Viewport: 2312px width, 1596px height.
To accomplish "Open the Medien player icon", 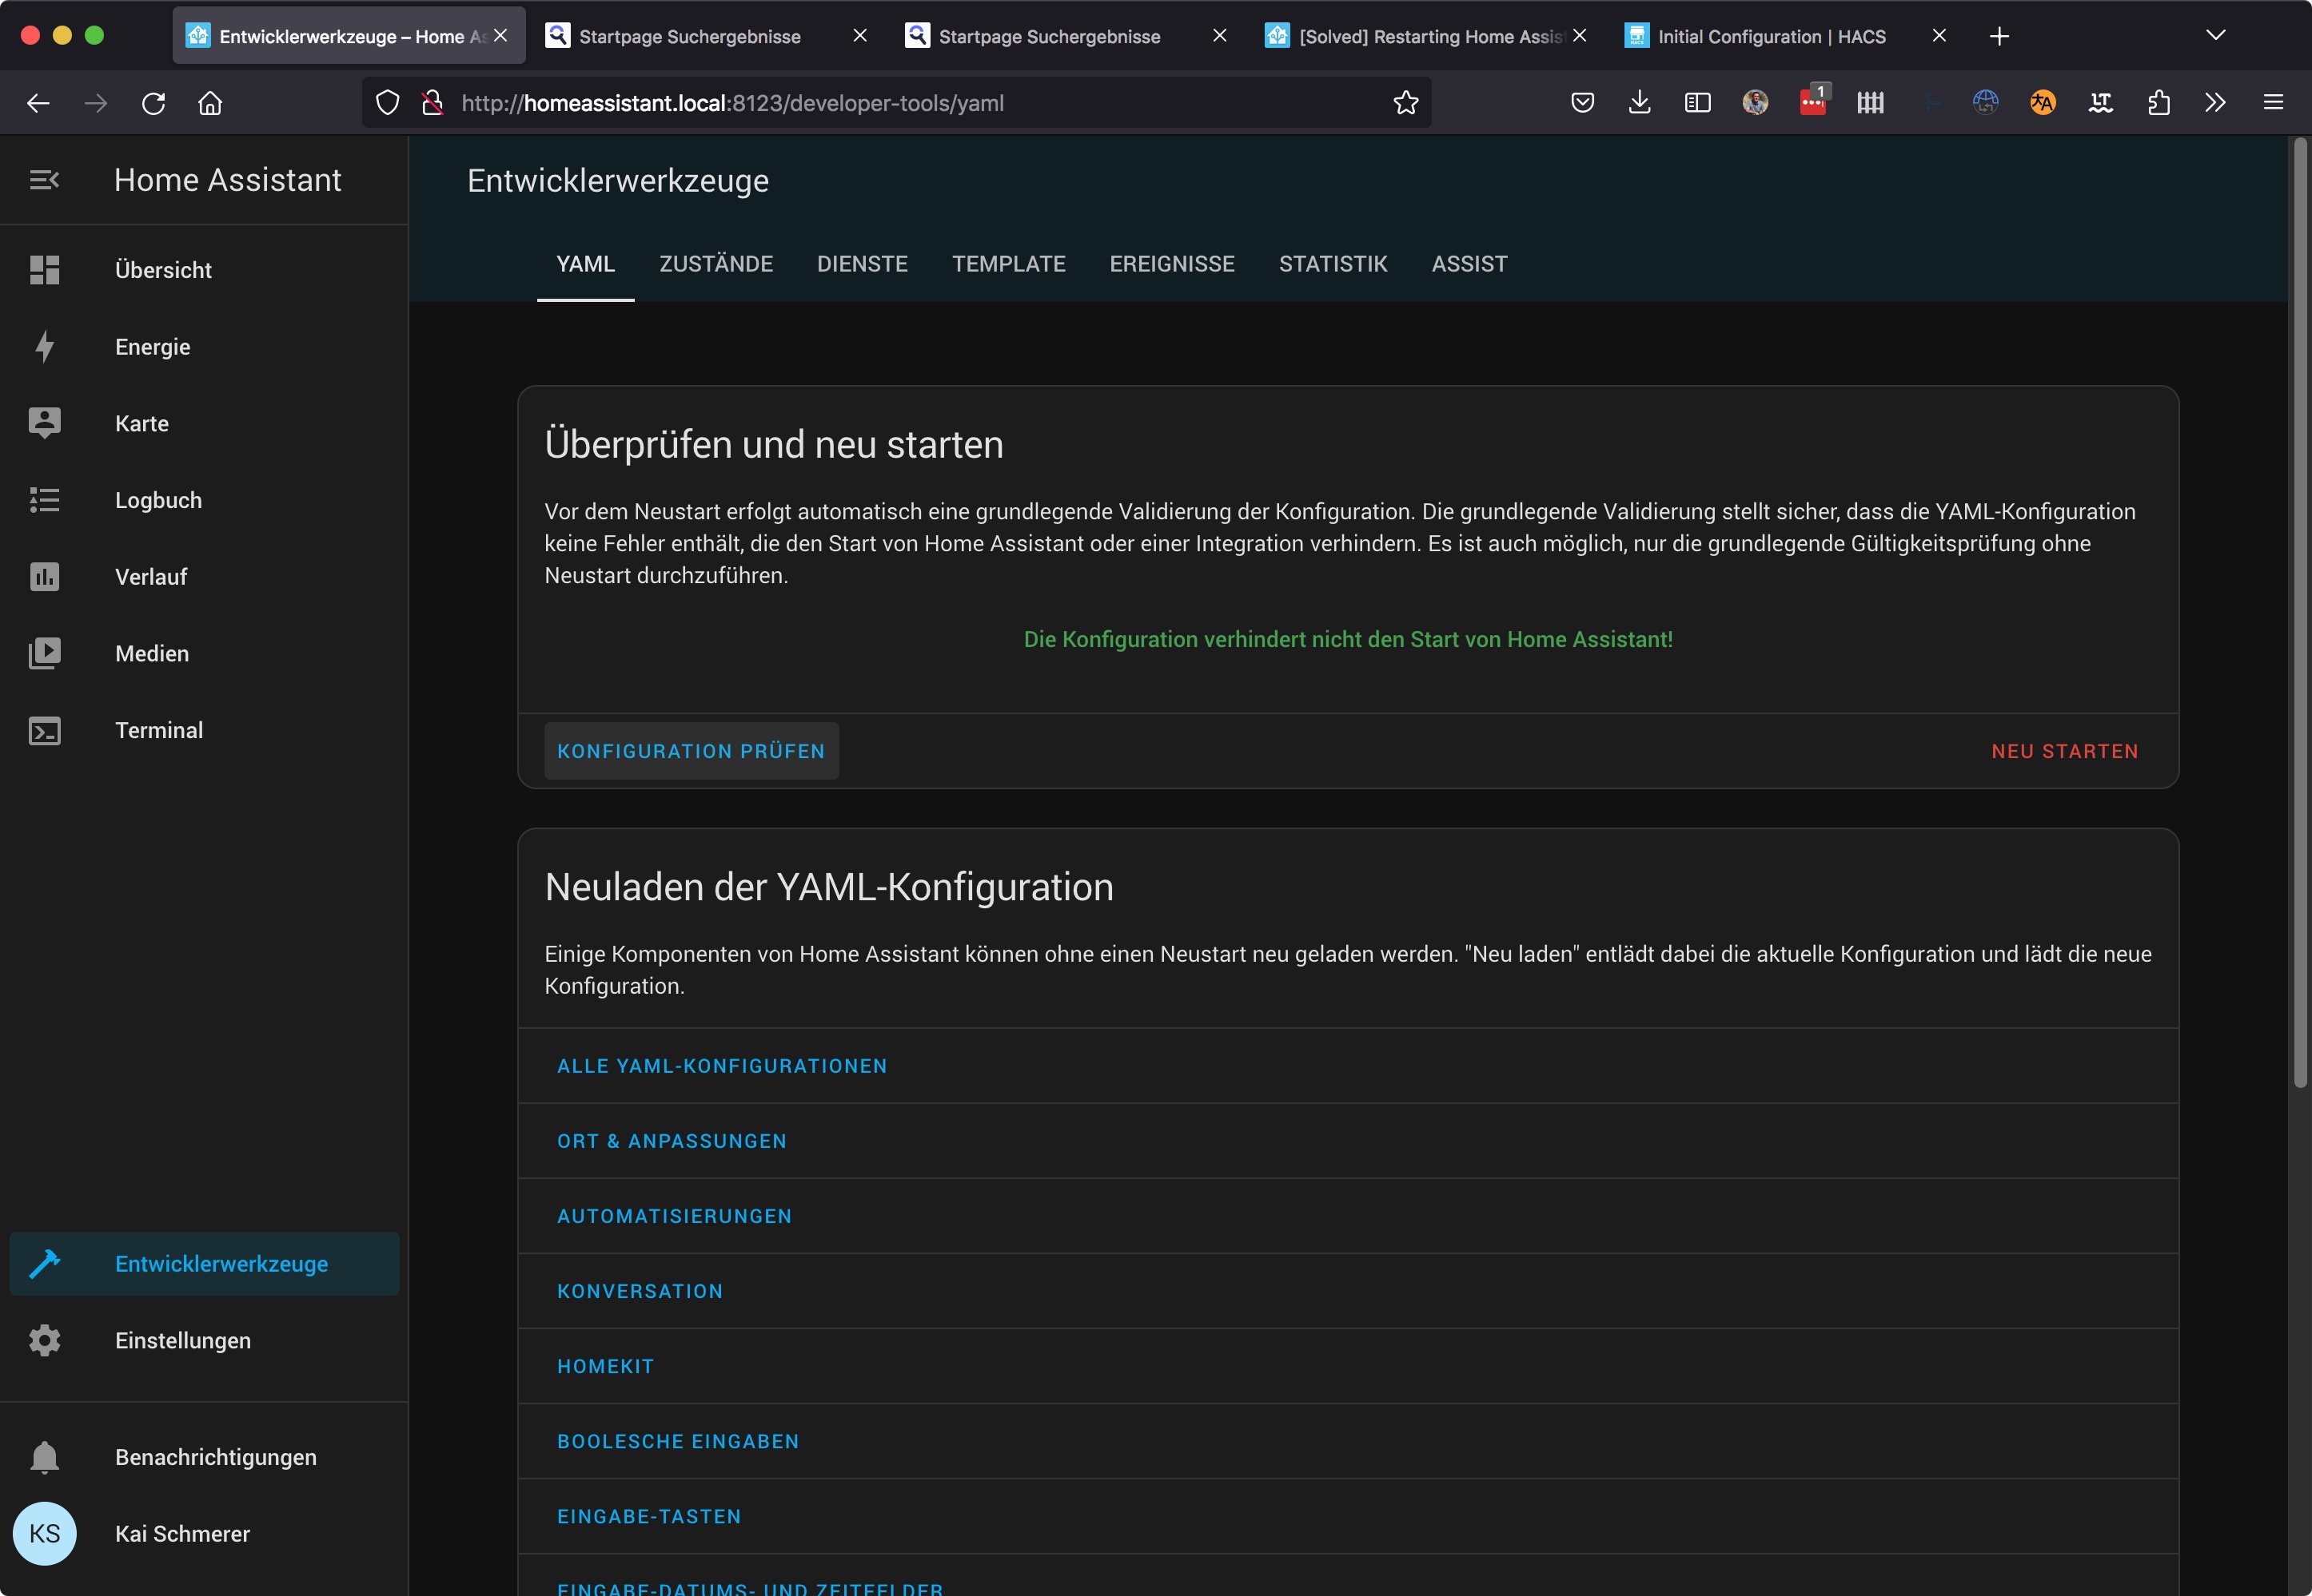I will tap(44, 653).
